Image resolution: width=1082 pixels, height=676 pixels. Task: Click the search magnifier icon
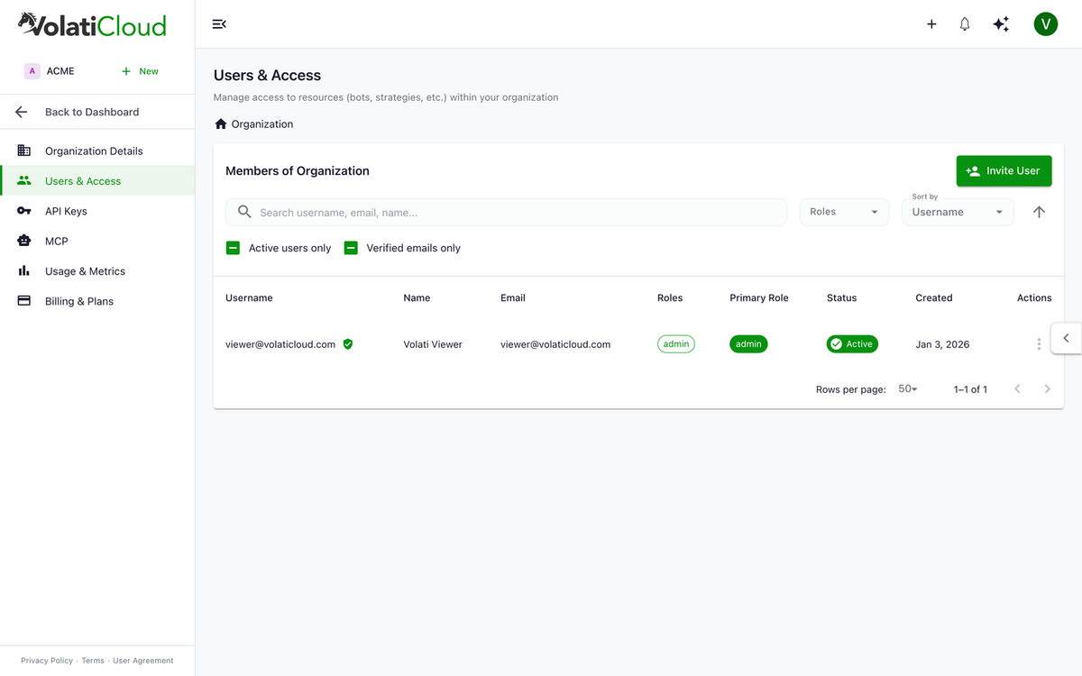tap(244, 212)
